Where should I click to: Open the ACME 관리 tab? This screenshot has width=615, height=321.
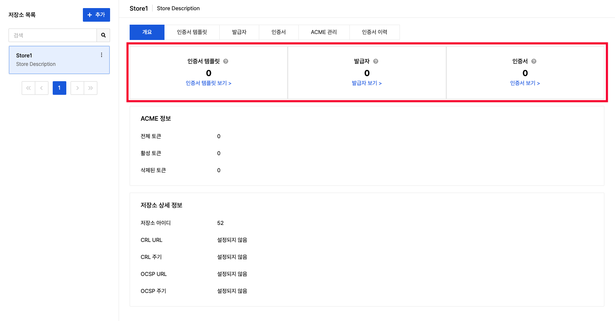coord(324,32)
